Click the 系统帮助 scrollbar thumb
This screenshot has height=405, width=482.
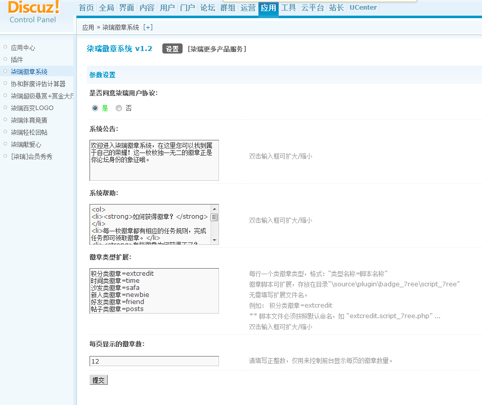point(214,217)
